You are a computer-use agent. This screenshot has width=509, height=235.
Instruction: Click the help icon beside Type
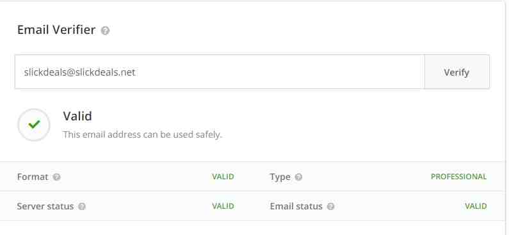point(298,177)
